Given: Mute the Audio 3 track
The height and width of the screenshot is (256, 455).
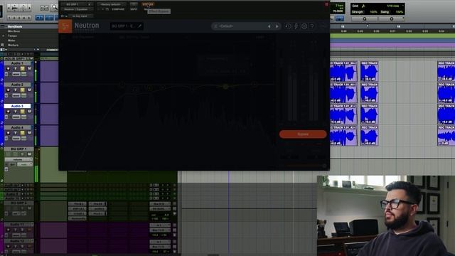Looking at the screenshot, I should 29,112.
